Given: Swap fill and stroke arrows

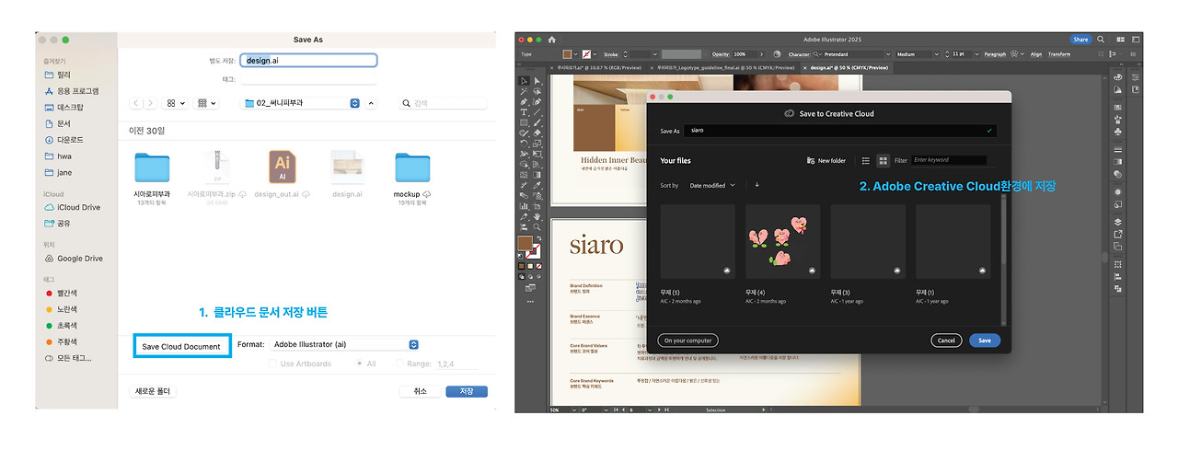Looking at the screenshot, I should (540, 238).
